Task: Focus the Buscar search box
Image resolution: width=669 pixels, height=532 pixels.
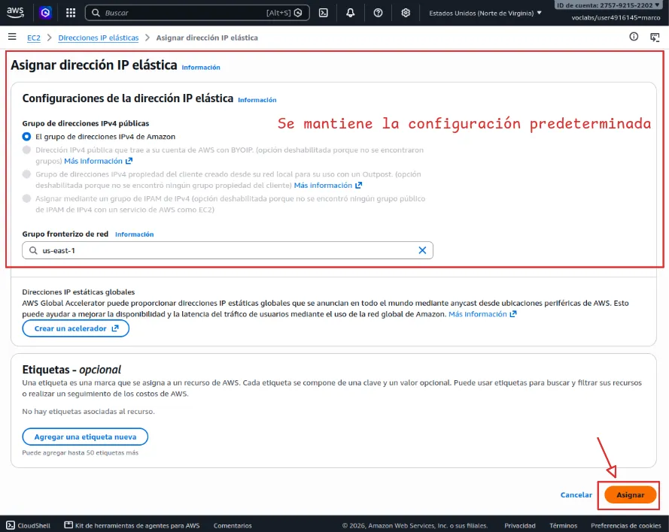Action: point(197,13)
